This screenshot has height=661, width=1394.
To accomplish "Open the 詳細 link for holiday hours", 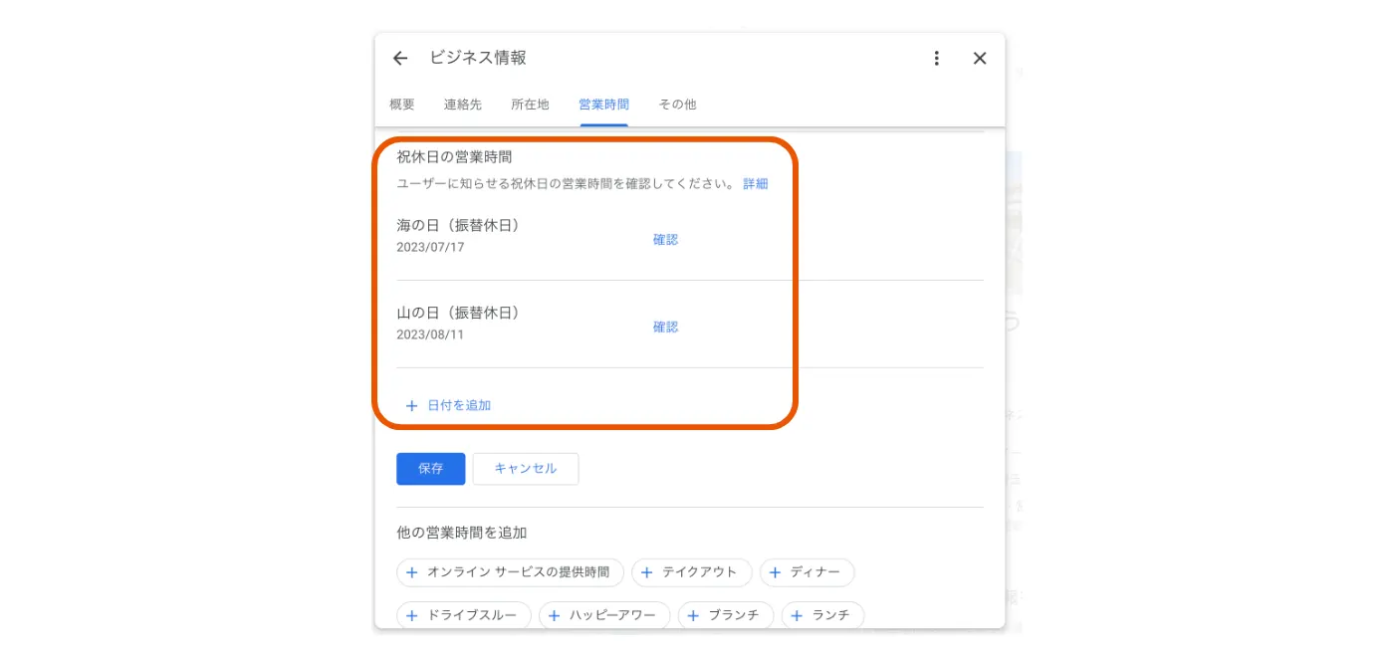I will [x=756, y=184].
